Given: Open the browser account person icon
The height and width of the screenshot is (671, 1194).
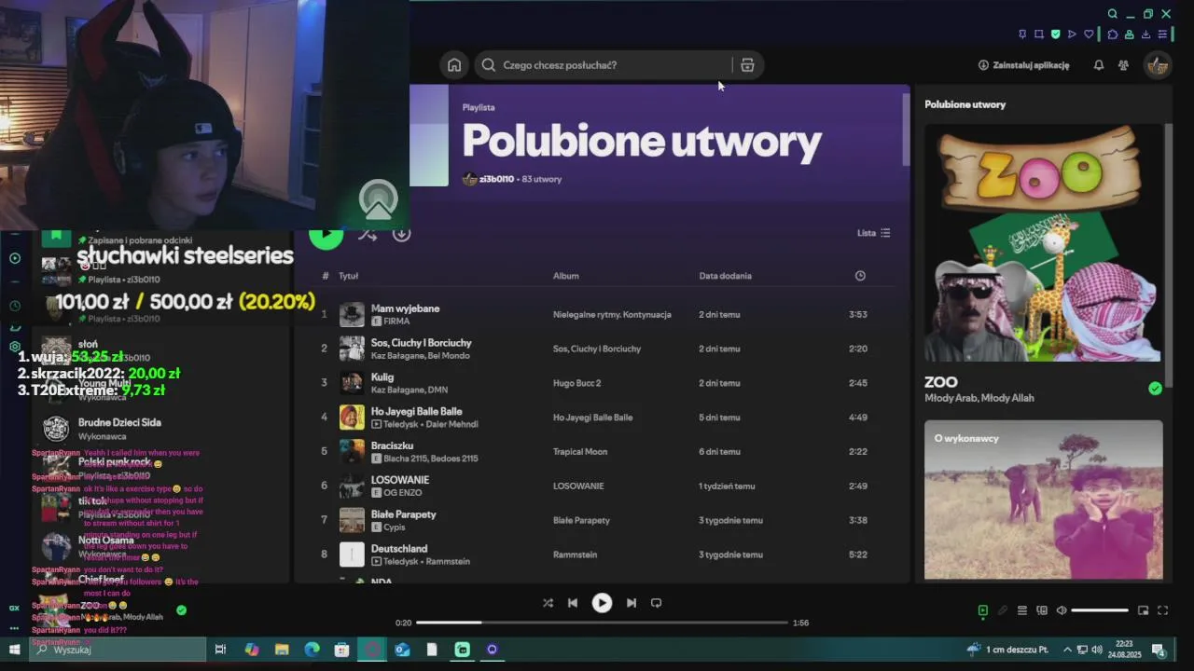Looking at the screenshot, I should [x=1130, y=34].
